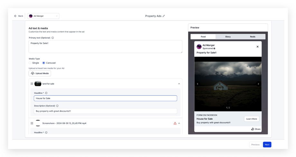Open the Ad Manger account dropdown

tap(43, 16)
